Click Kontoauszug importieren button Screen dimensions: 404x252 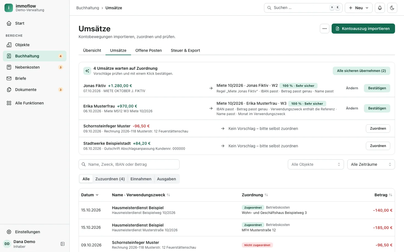(363, 29)
